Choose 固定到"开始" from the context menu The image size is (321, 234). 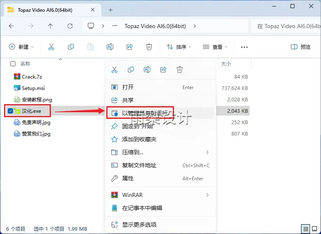[x=160, y=126]
